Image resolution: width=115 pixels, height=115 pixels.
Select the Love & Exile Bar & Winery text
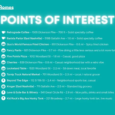[x=22, y=93]
